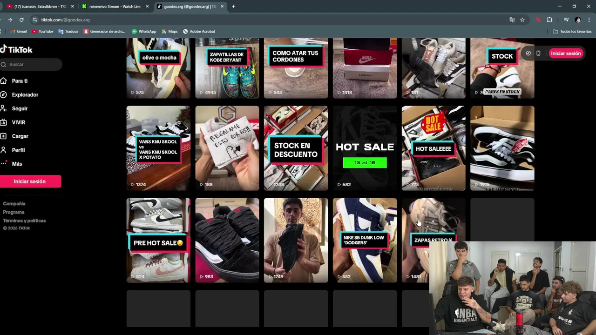Open YouTube bookmark
Viewport: 596px width, 335px height.
[42, 32]
